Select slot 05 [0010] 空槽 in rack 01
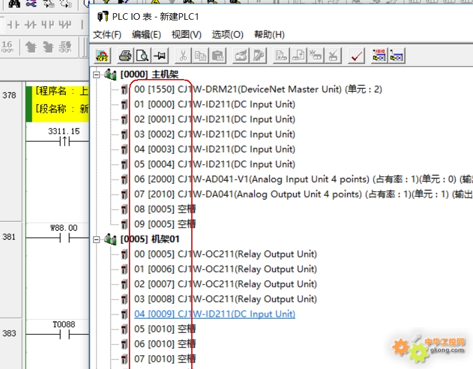This screenshot has width=473, height=369. click(165, 329)
